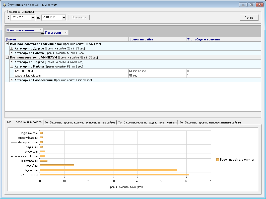Collapse Работа category under VM-ПК\VM
The image size is (266, 199).
click(12, 67)
